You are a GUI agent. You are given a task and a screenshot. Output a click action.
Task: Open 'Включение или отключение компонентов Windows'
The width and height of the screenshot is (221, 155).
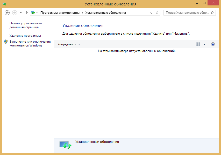point(30,43)
